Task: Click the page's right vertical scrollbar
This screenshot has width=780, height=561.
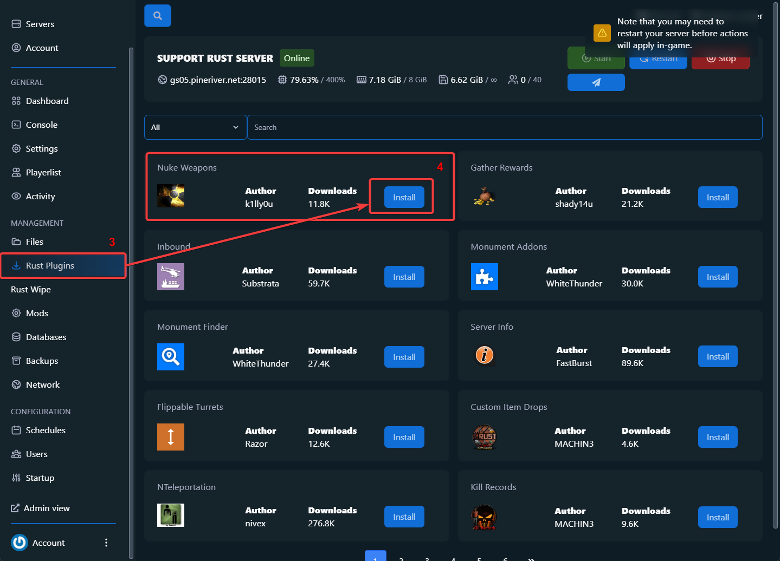Action: [x=777, y=265]
